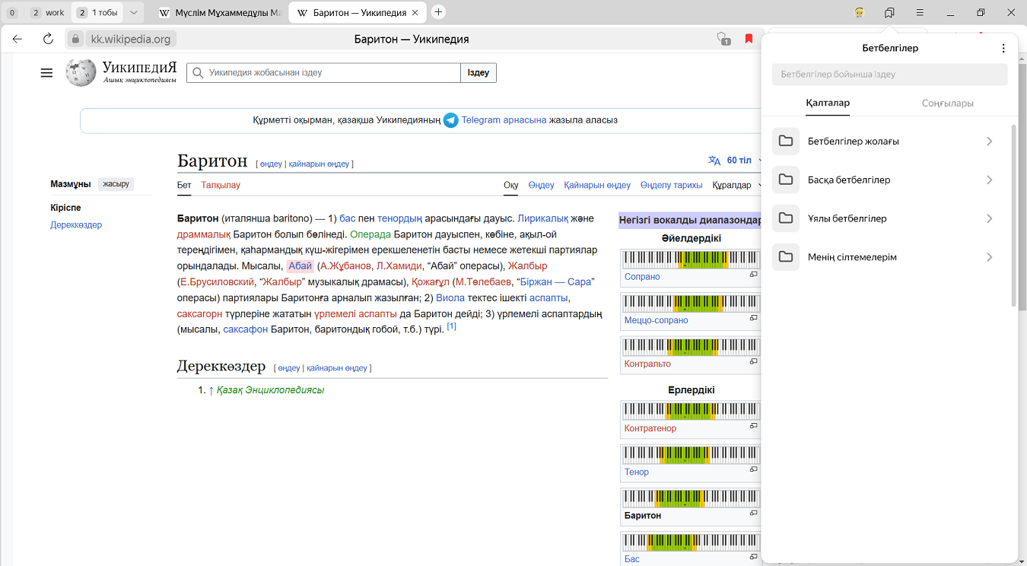Open Wikipedia hamburger main menu
Image resolution: width=1027 pixels, height=566 pixels.
(x=46, y=73)
